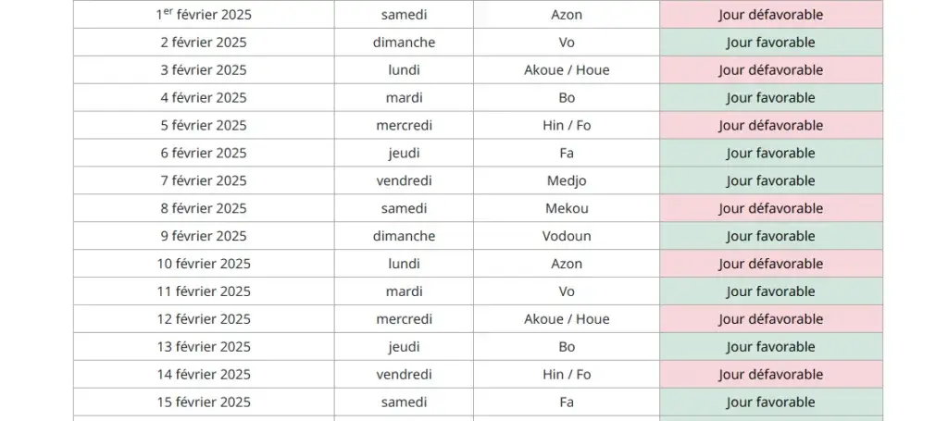Select the 'Mekou' cell

tap(567, 209)
